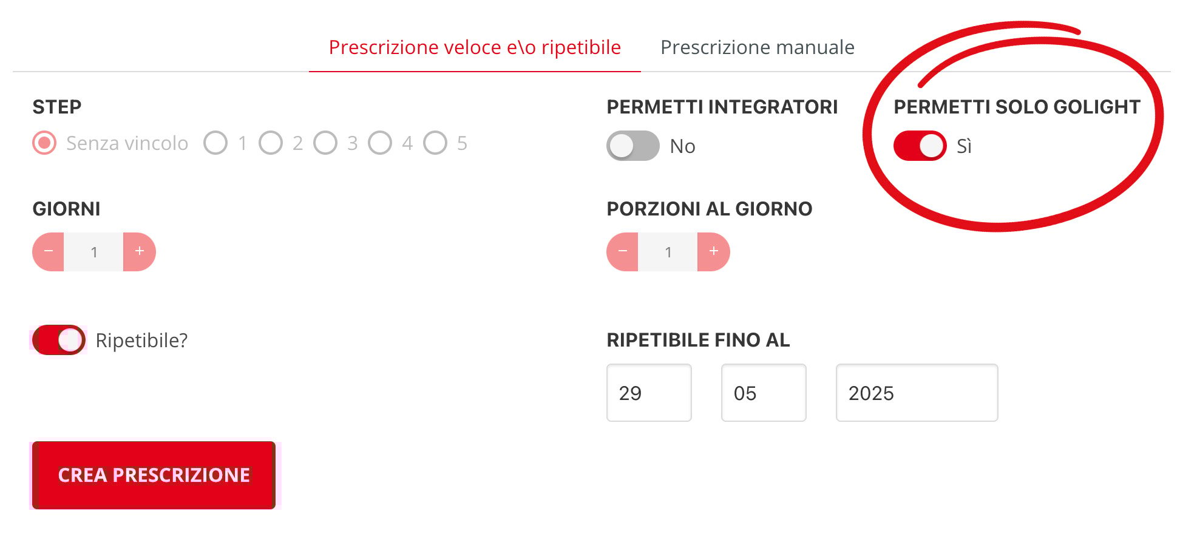Turn off the Ripetibile toggle
Screen dimensions: 1180x539
click(x=58, y=340)
